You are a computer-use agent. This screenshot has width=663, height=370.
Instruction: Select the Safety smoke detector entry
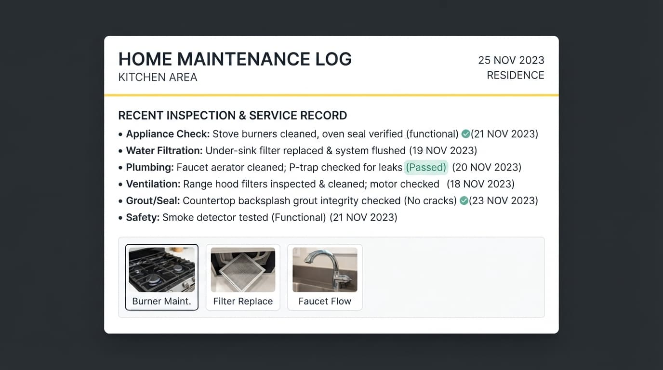pos(258,217)
